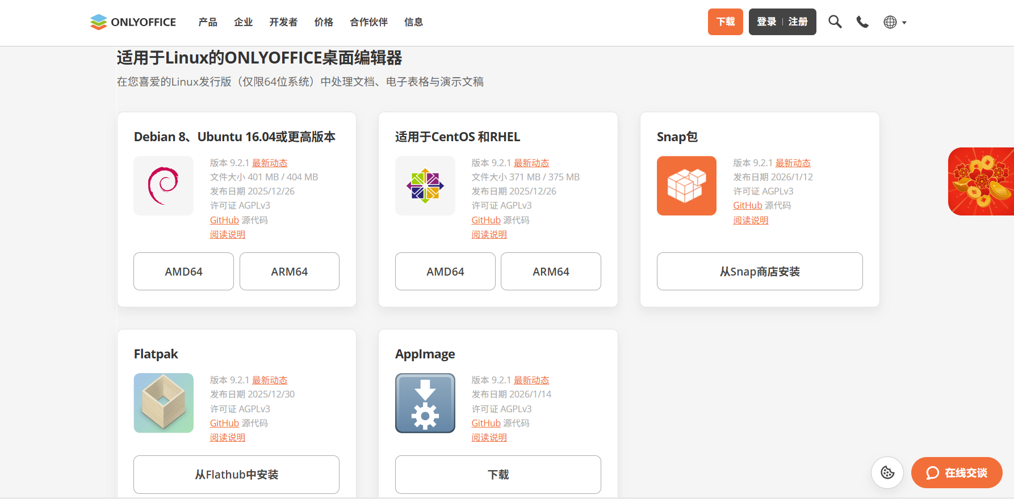The width and height of the screenshot is (1014, 499).
Task: Click text 文件大小 401 MB / 404 MB
Action: 264,177
